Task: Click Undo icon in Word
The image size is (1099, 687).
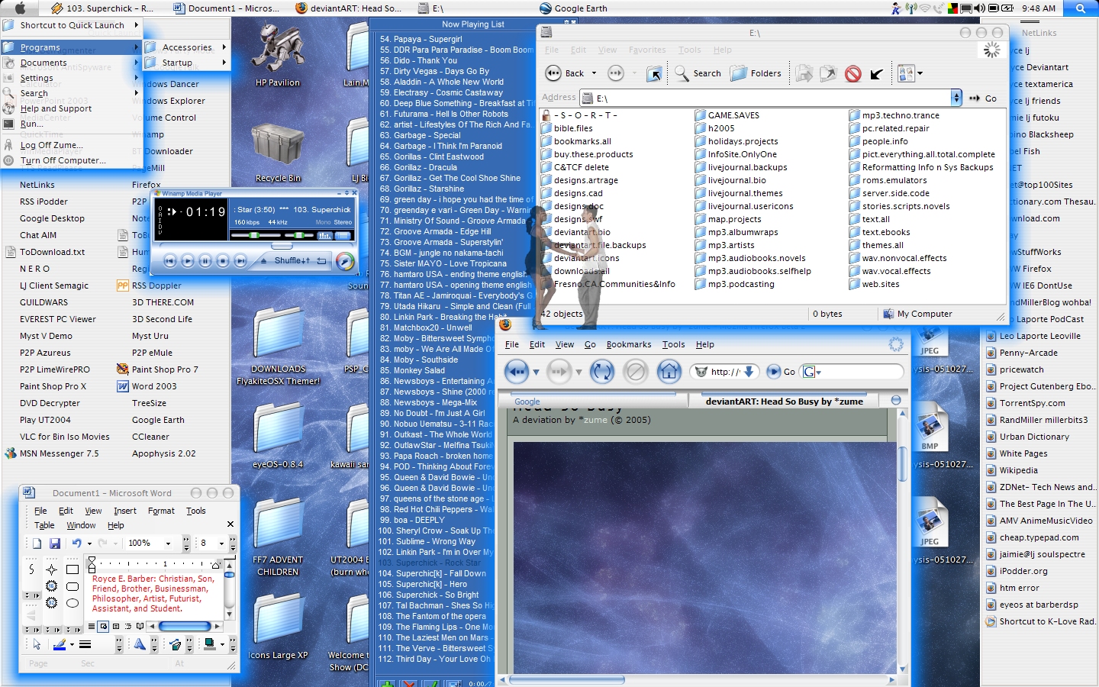Action: coord(76,543)
